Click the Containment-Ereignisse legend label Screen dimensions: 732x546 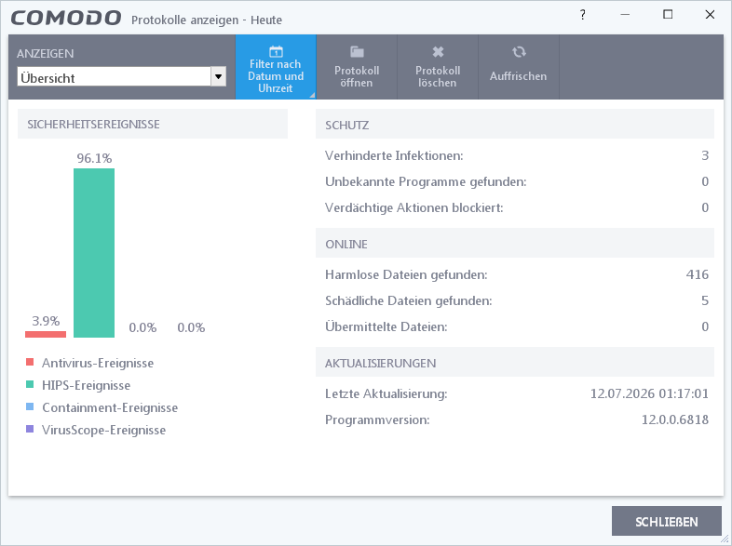(x=110, y=407)
